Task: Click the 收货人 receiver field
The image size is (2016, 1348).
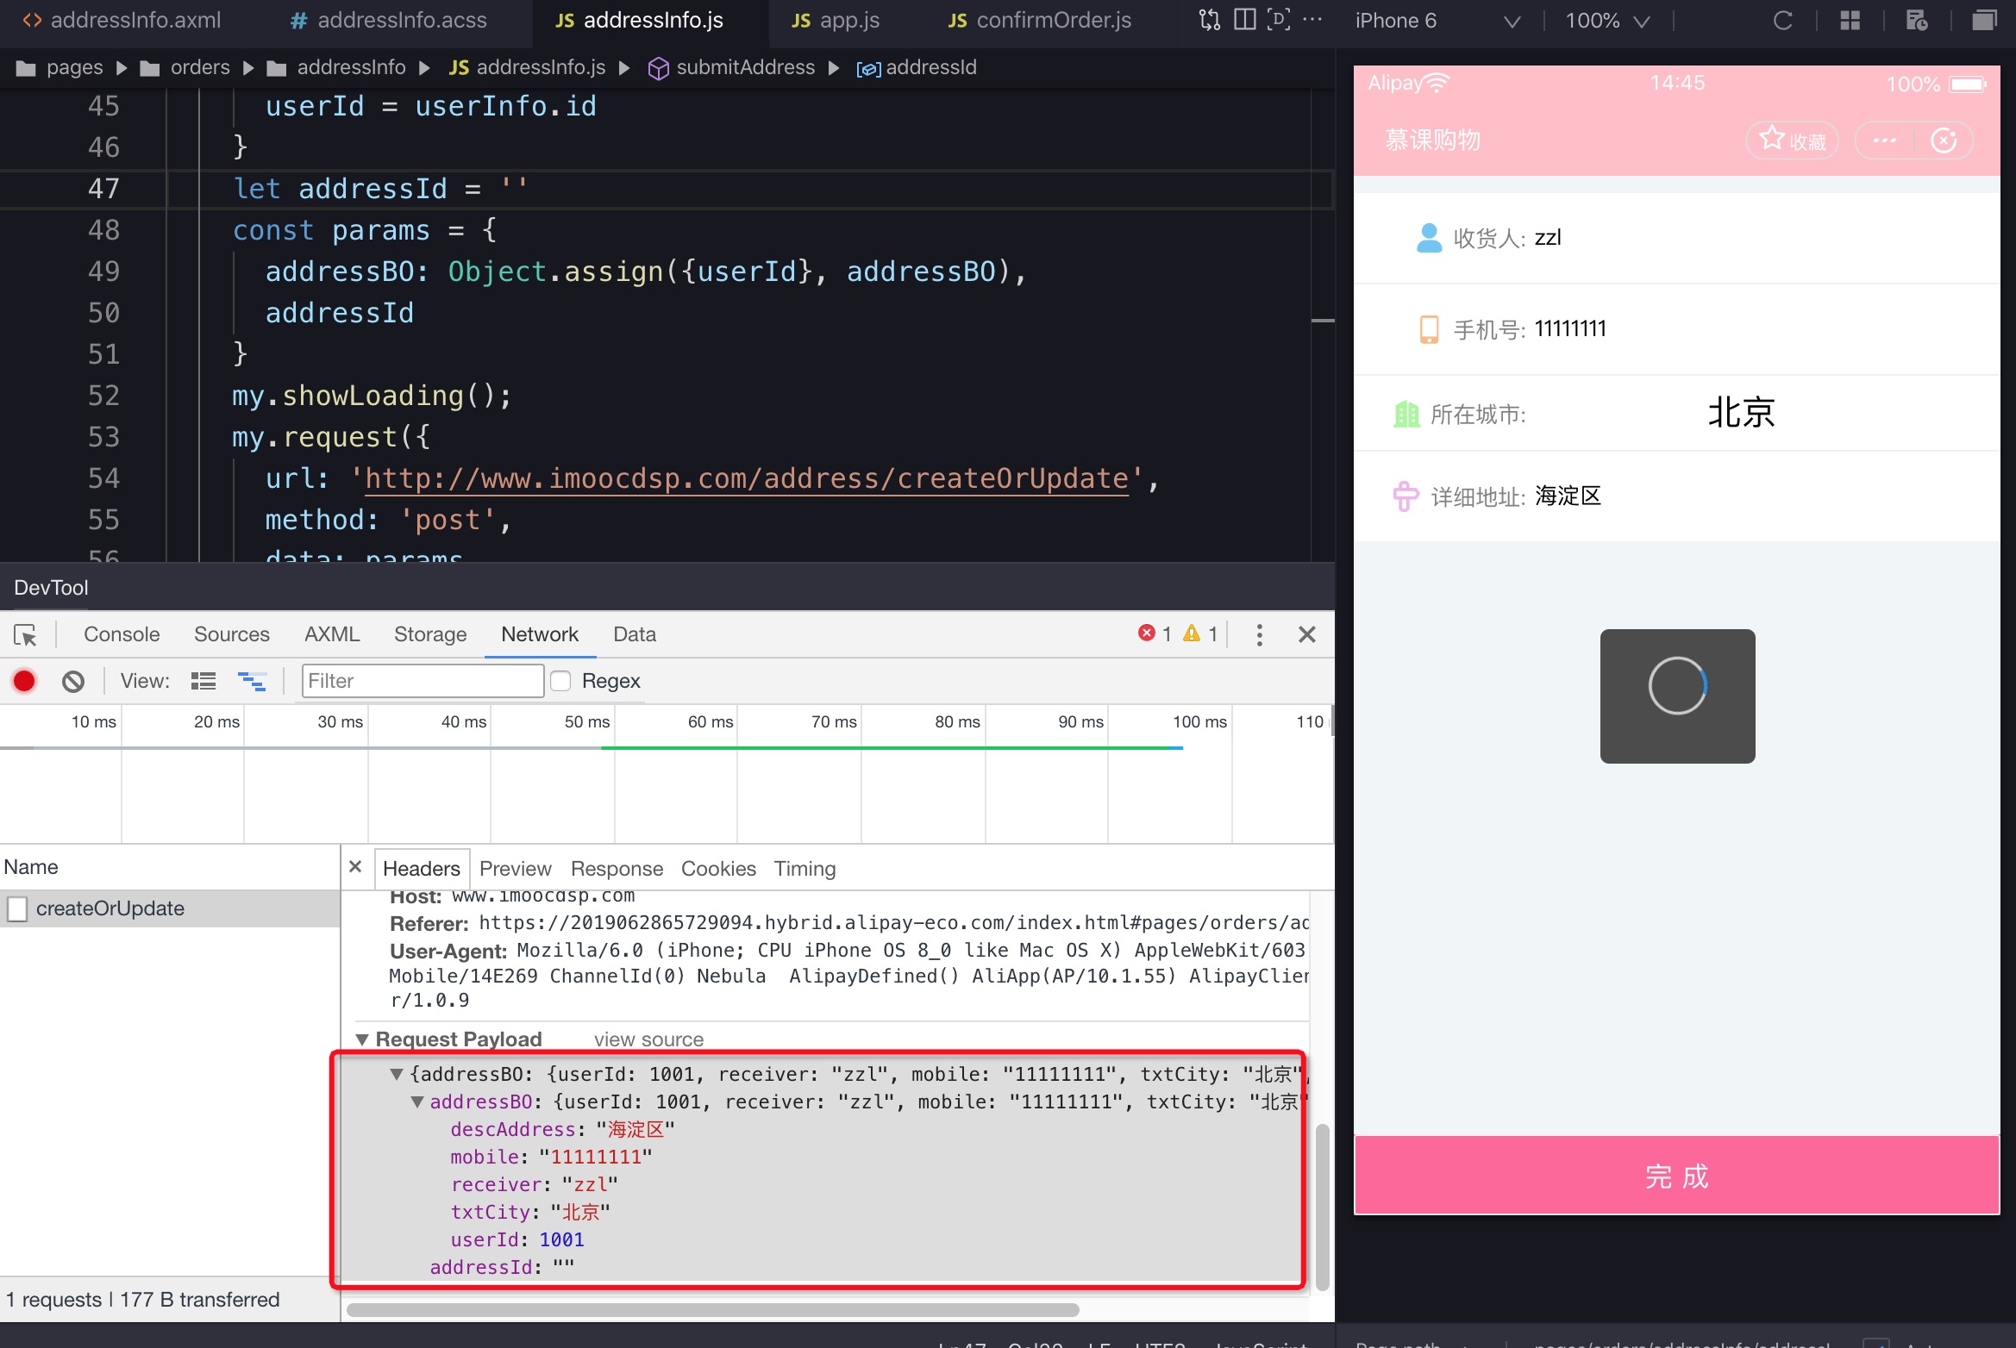Action: (1676, 238)
